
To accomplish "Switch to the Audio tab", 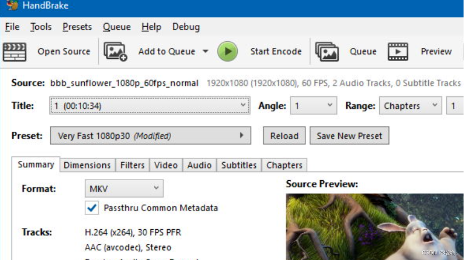I will (x=200, y=165).
